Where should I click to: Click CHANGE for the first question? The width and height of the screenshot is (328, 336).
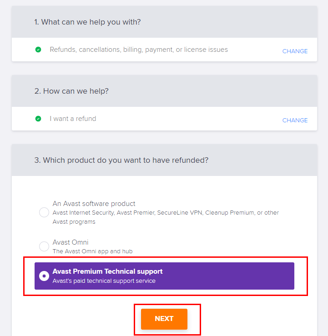coord(295,51)
